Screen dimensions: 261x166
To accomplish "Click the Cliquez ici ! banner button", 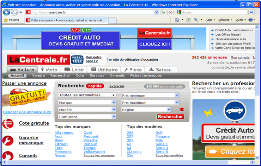I will tap(154, 44).
